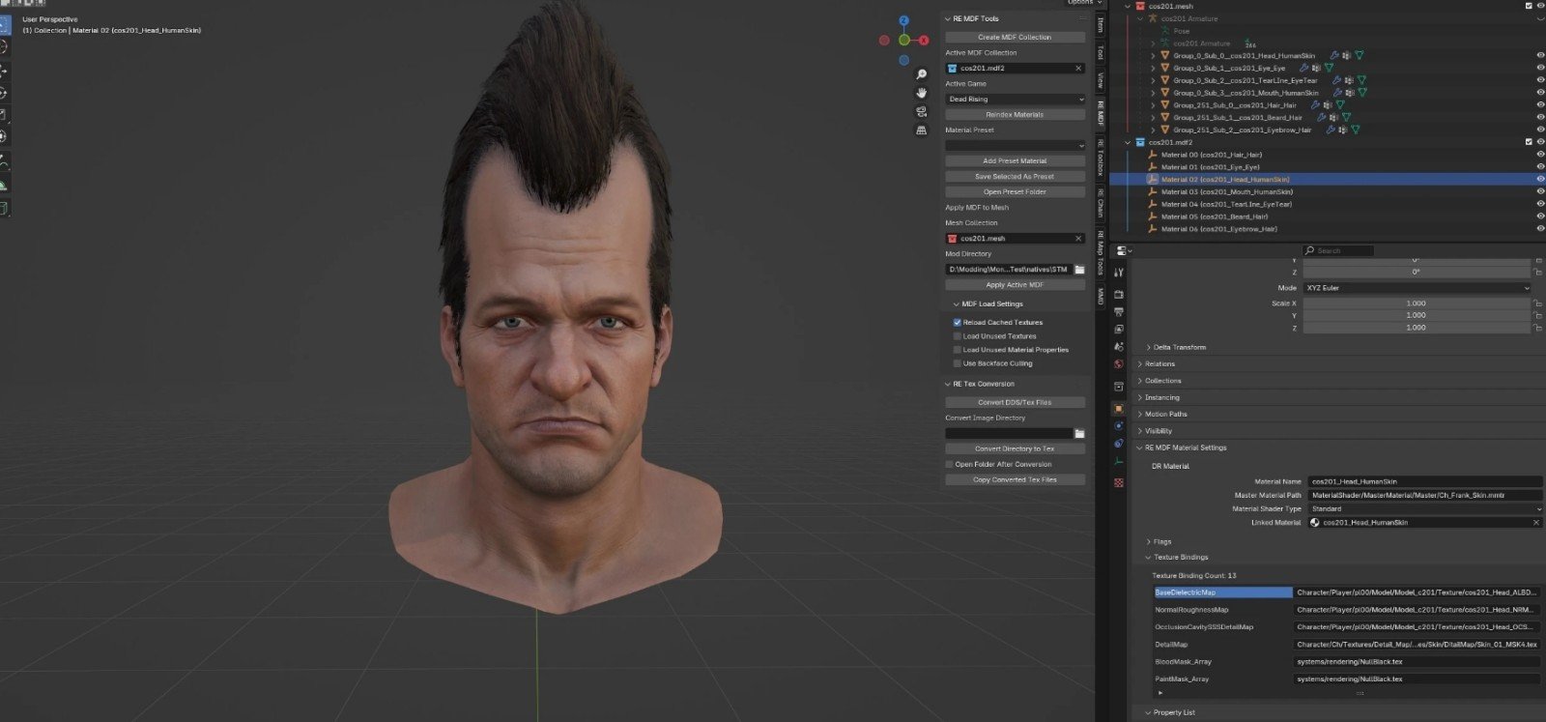The height and width of the screenshot is (722, 1546).
Task: Click modifier wrench icon on Group_0_Sub_0 Head_HumanSkin row
Action: pos(1334,56)
